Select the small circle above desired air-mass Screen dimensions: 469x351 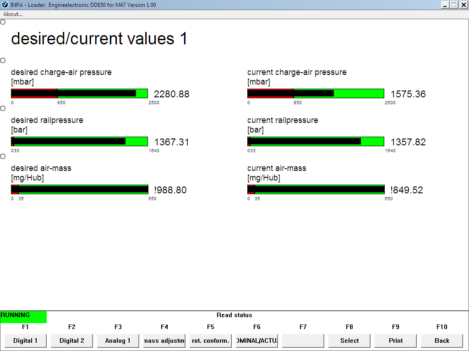tap(3, 156)
